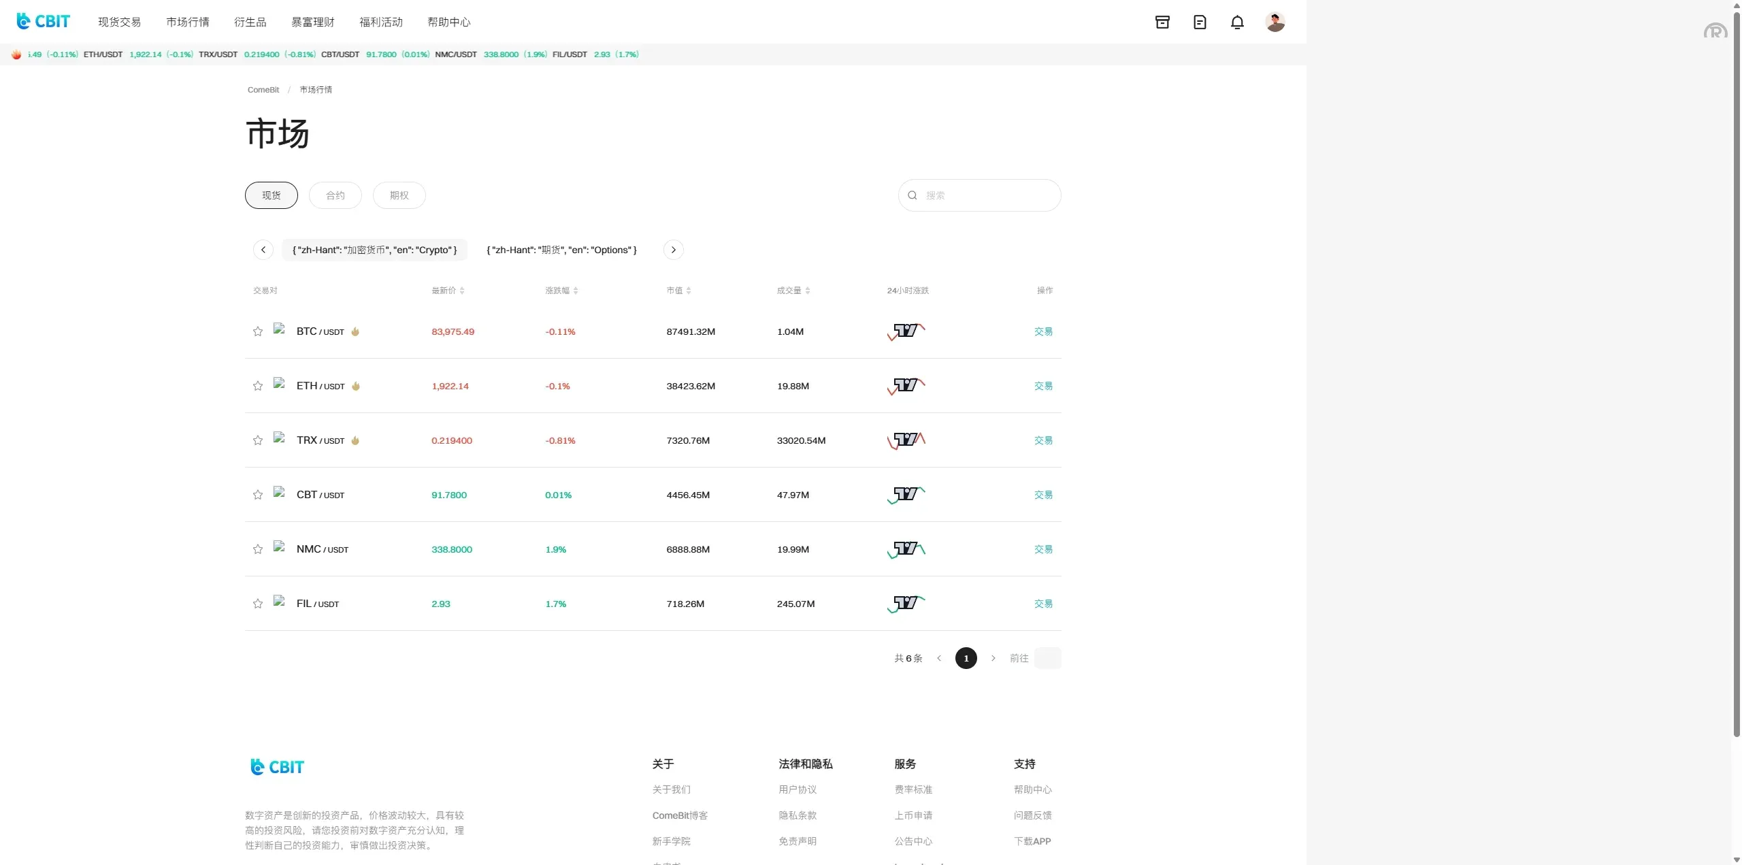Open the 衍生品 menu in the navigation
The height and width of the screenshot is (865, 1742).
pyautogui.click(x=250, y=22)
